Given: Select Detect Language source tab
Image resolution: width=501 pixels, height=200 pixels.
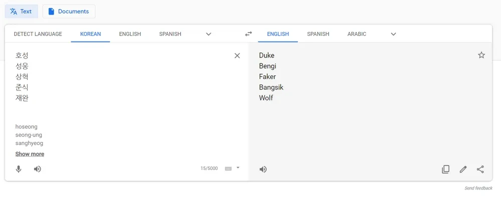Looking at the screenshot, I should (x=38, y=34).
